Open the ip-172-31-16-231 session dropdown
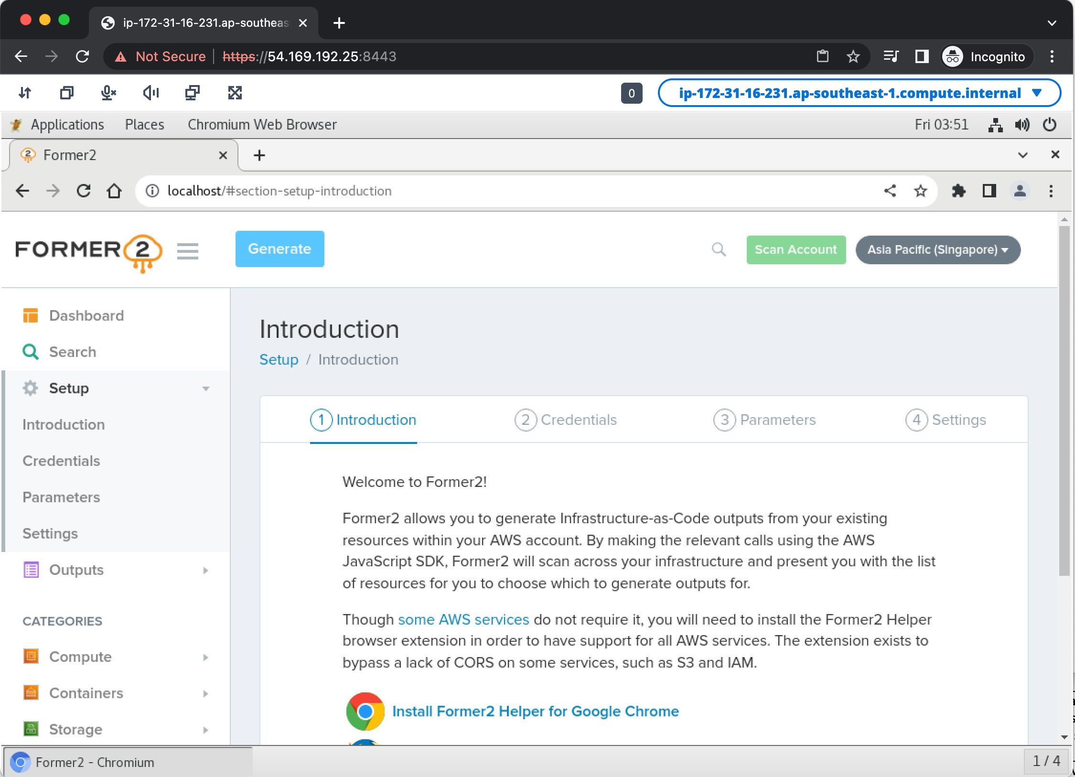Screen dimensions: 1075x777 click(860, 93)
